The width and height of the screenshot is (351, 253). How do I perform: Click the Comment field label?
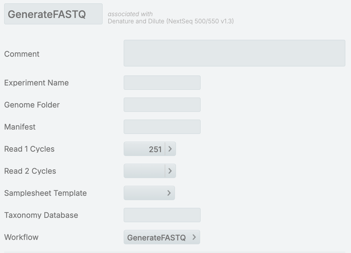click(x=22, y=54)
